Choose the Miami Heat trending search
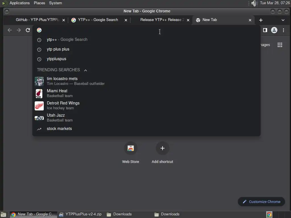 (146, 93)
